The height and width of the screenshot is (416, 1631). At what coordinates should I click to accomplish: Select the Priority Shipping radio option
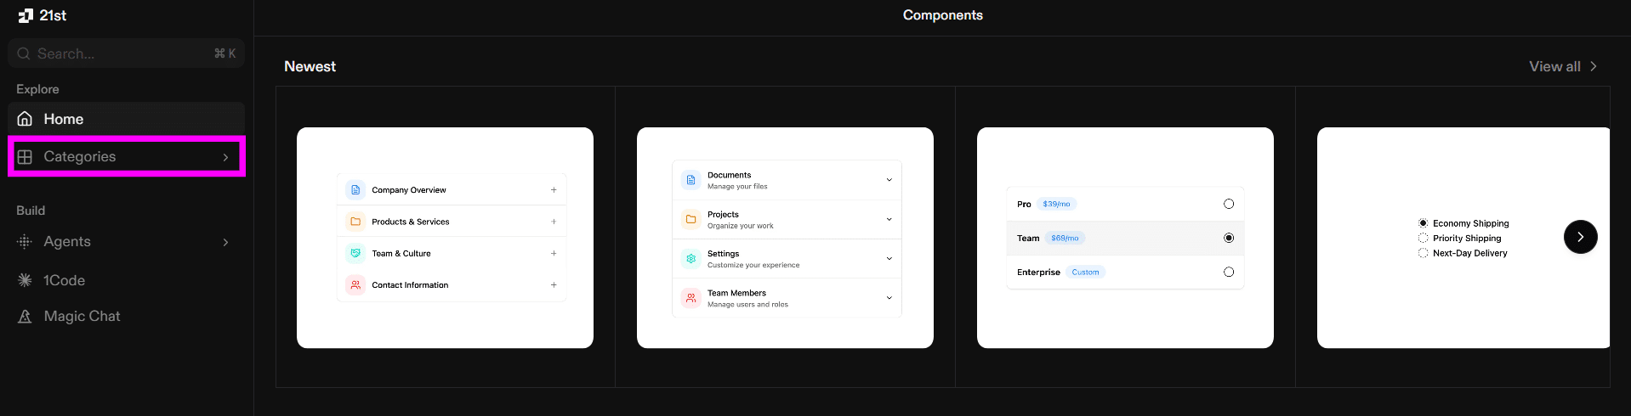coord(1423,238)
